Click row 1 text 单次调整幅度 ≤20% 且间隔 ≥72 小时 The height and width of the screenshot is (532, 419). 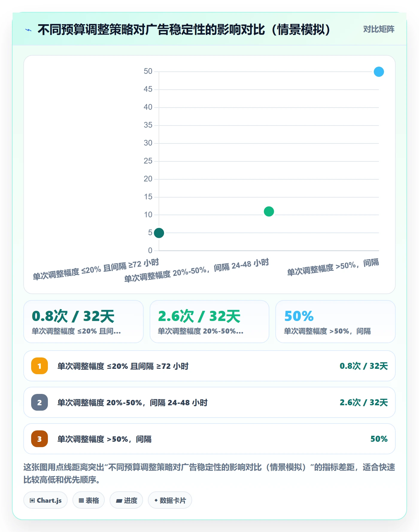(123, 366)
